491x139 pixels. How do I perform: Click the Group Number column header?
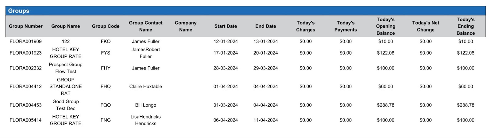point(26,26)
